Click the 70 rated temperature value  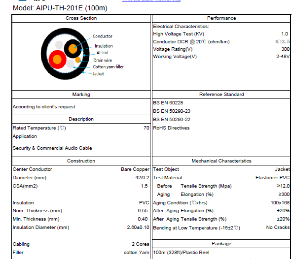tap(146, 128)
